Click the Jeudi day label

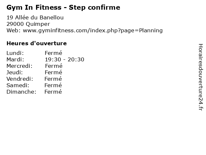click(x=14, y=72)
